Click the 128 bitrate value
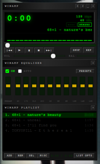 point(79,17)
